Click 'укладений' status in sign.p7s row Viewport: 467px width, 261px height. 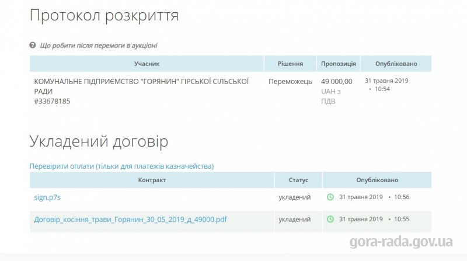295,197
